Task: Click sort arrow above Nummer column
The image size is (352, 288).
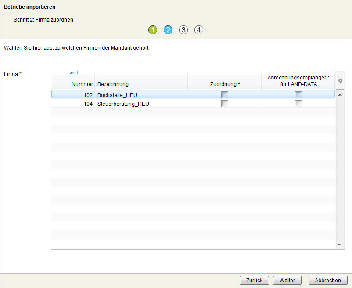Action: point(72,72)
